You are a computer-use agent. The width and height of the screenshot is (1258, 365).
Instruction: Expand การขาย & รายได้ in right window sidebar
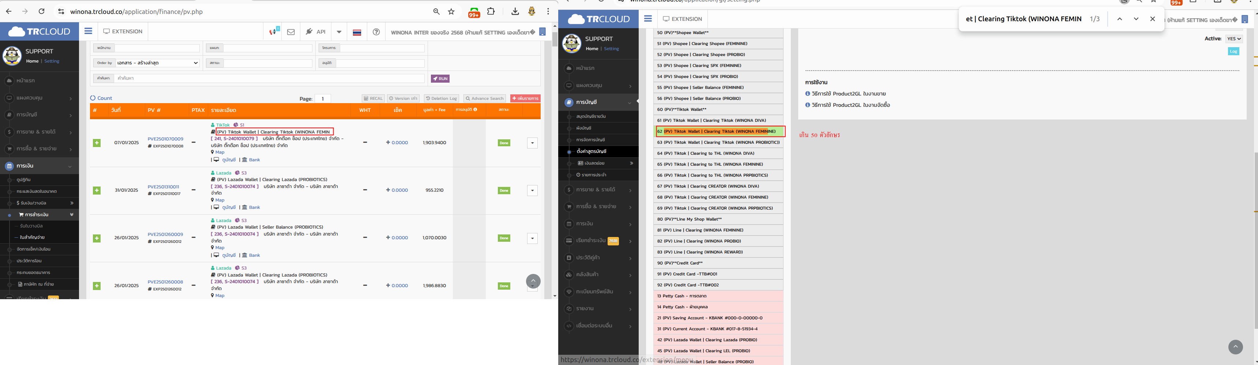click(599, 189)
